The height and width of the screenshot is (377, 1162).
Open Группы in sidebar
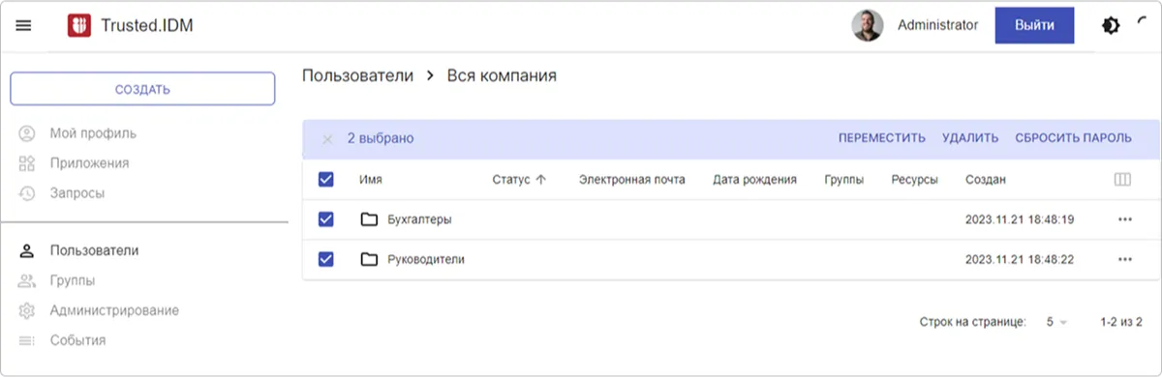(x=73, y=280)
